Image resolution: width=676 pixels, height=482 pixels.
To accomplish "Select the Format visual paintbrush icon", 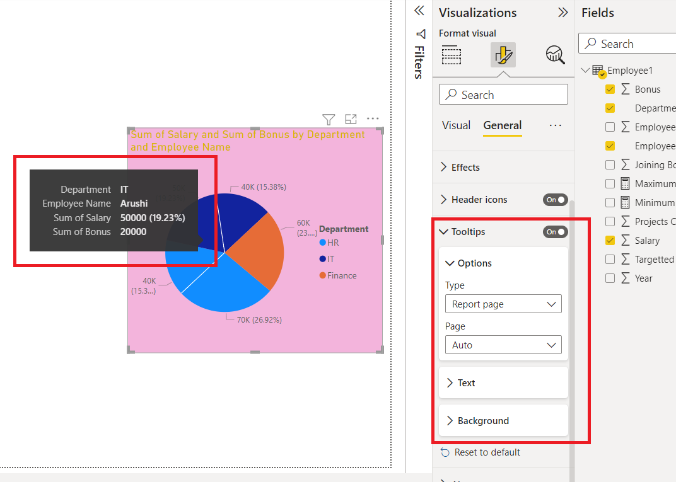I will [x=503, y=55].
